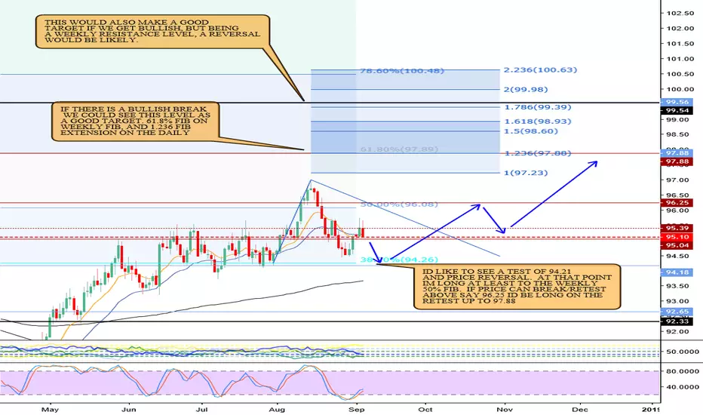Click the 98.50 price axis label
This screenshot has width=703, height=415.
[x=677, y=134]
